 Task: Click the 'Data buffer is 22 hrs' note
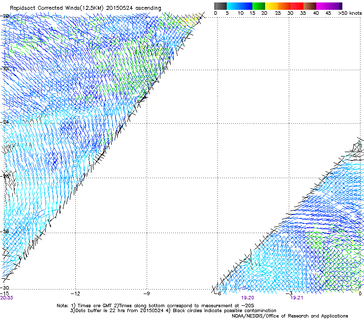[173, 311]
